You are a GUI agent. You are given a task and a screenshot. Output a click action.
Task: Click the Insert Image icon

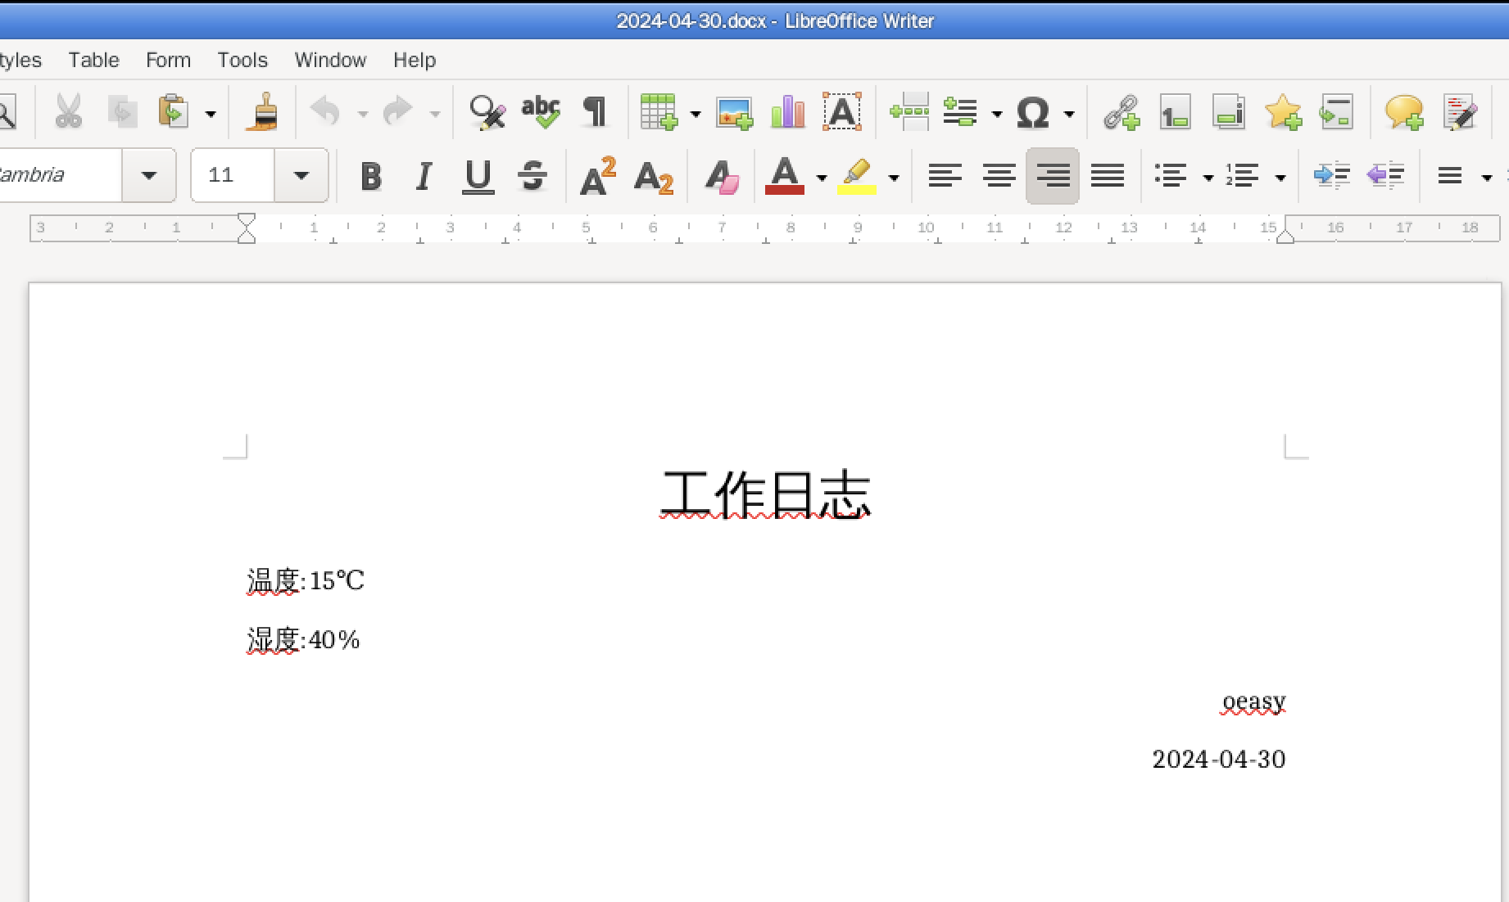point(734,112)
